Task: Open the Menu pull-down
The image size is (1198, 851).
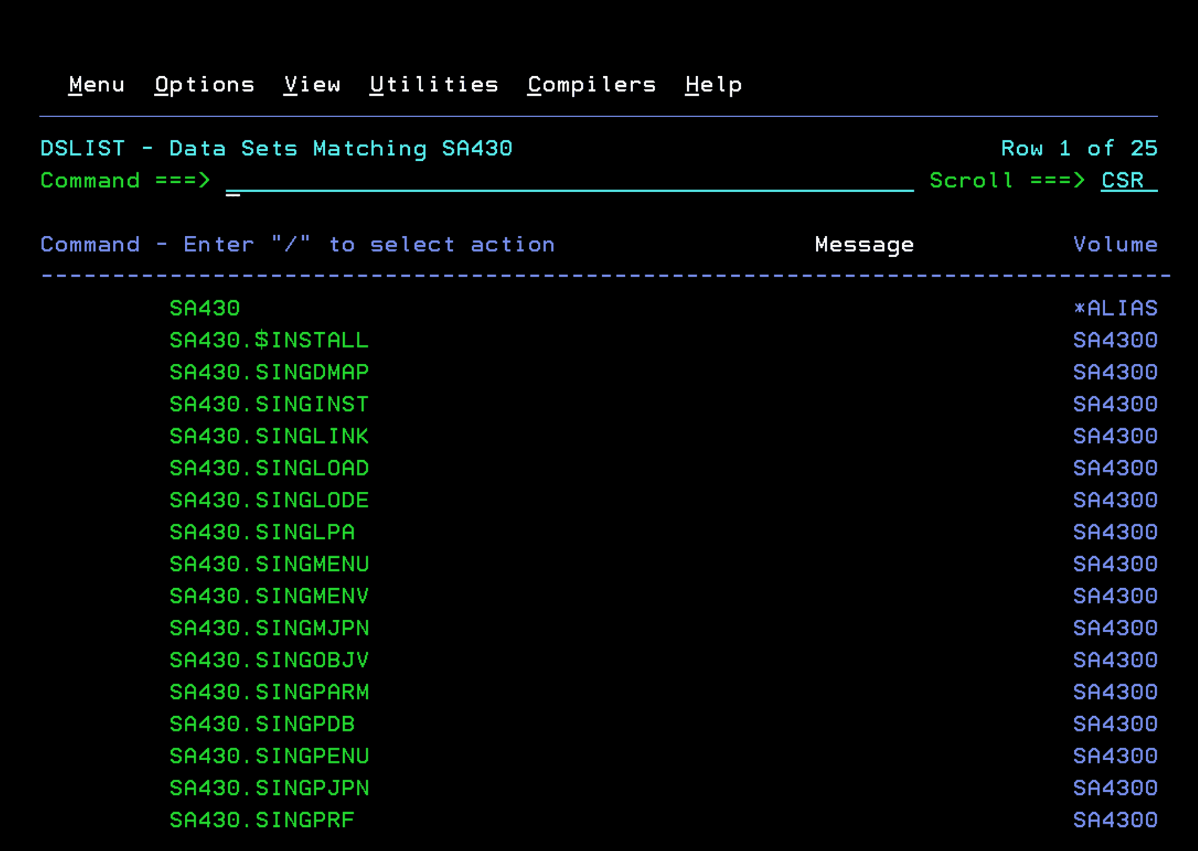Action: point(96,84)
